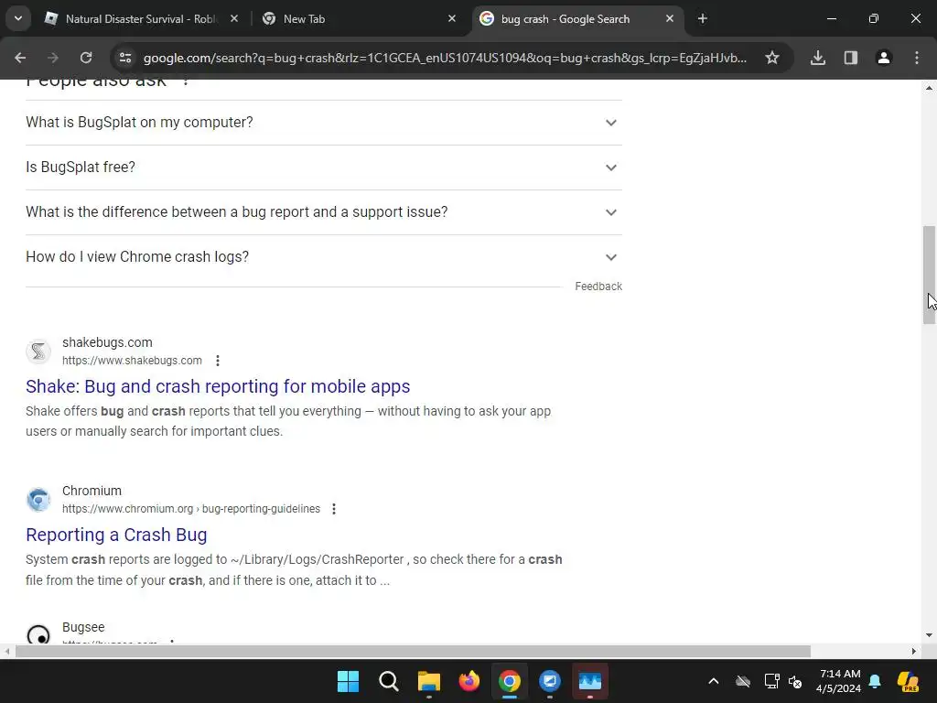Open Windows taskbar Search
This screenshot has height=703, width=937.
[x=388, y=681]
